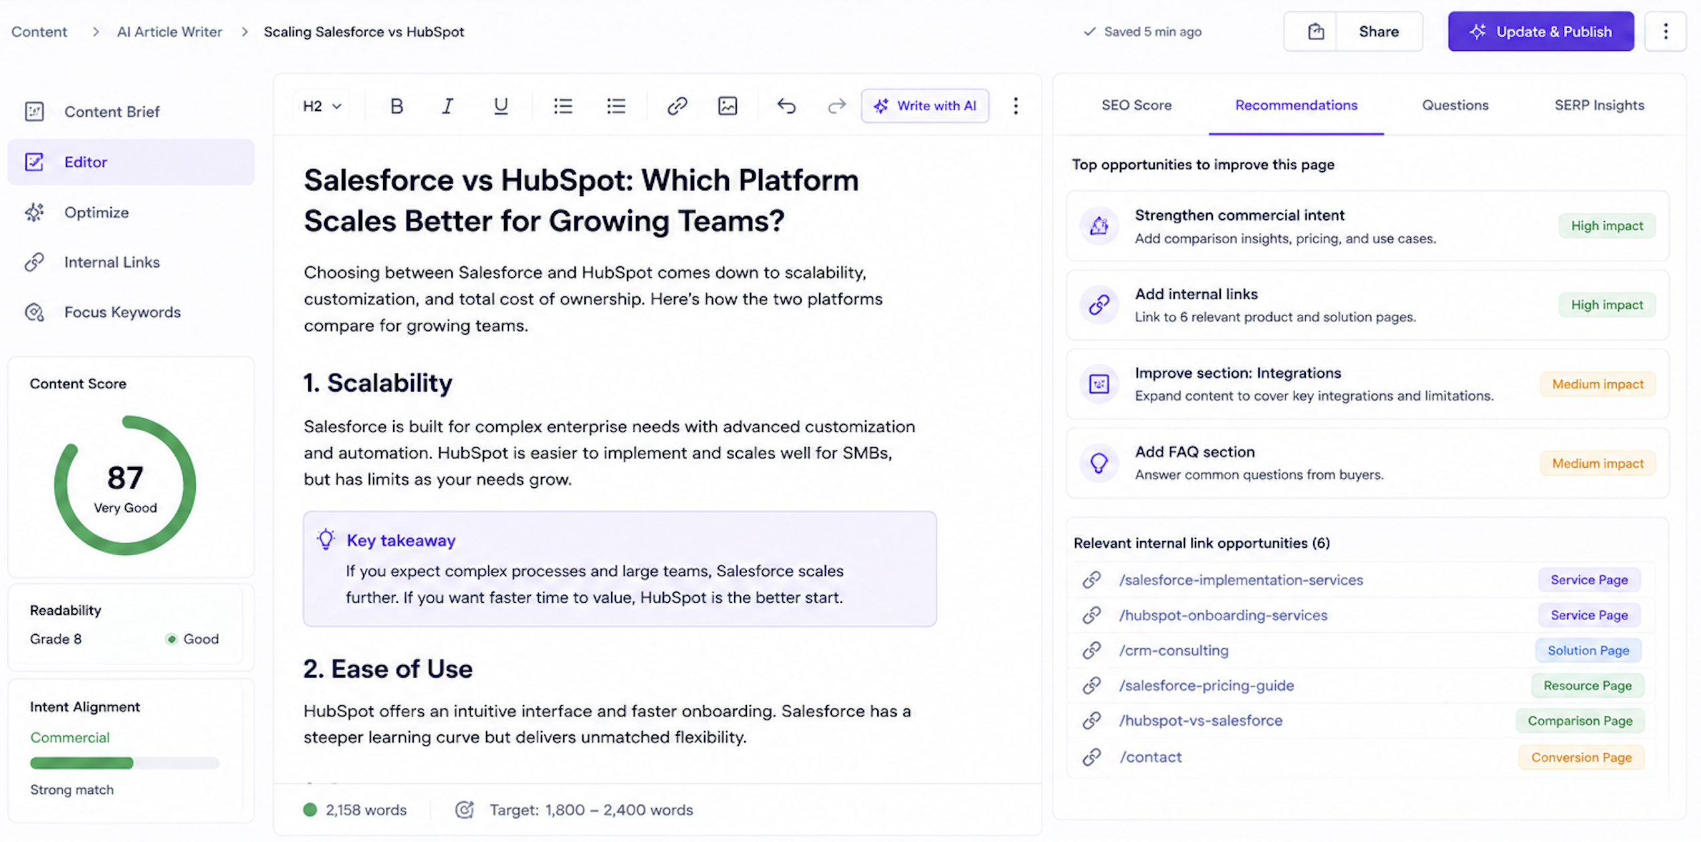This screenshot has height=842, width=1701.
Task: Open the SERP Insights tab
Action: 1599,105
